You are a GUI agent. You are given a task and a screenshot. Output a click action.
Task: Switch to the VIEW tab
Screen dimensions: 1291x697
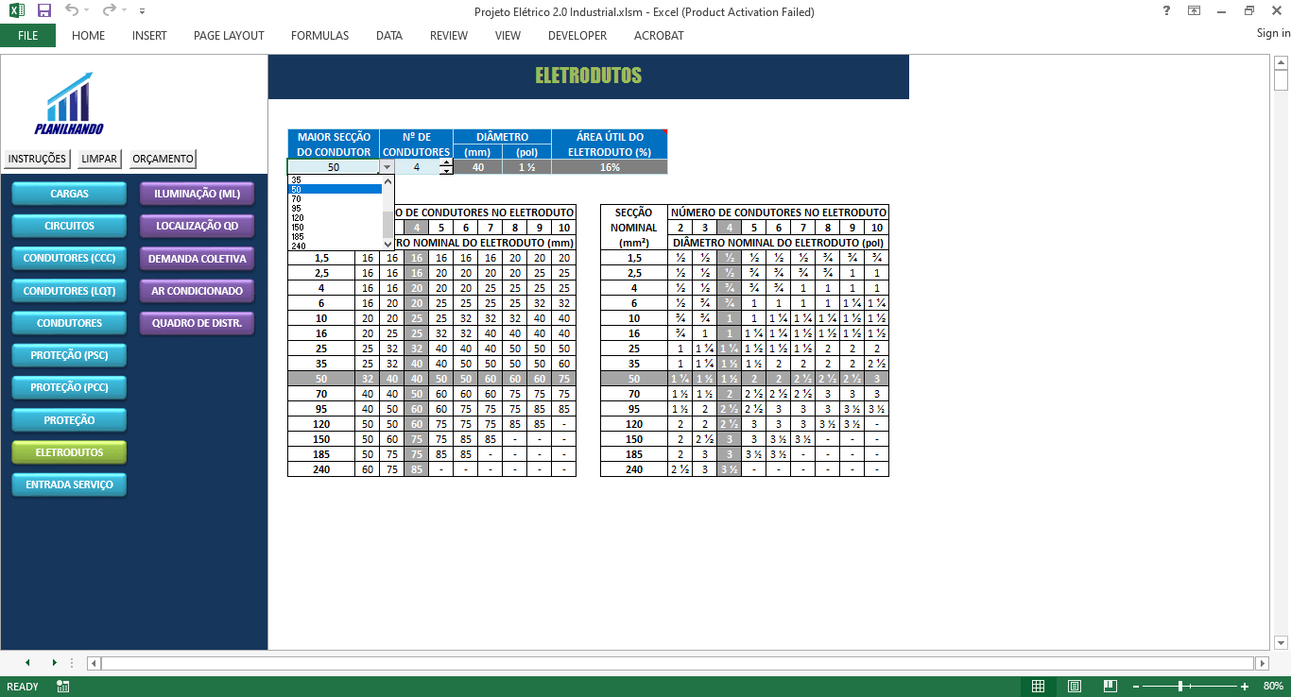[x=508, y=36]
